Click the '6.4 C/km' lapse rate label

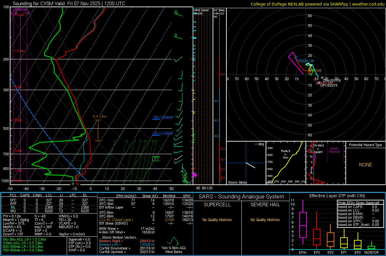(100, 116)
